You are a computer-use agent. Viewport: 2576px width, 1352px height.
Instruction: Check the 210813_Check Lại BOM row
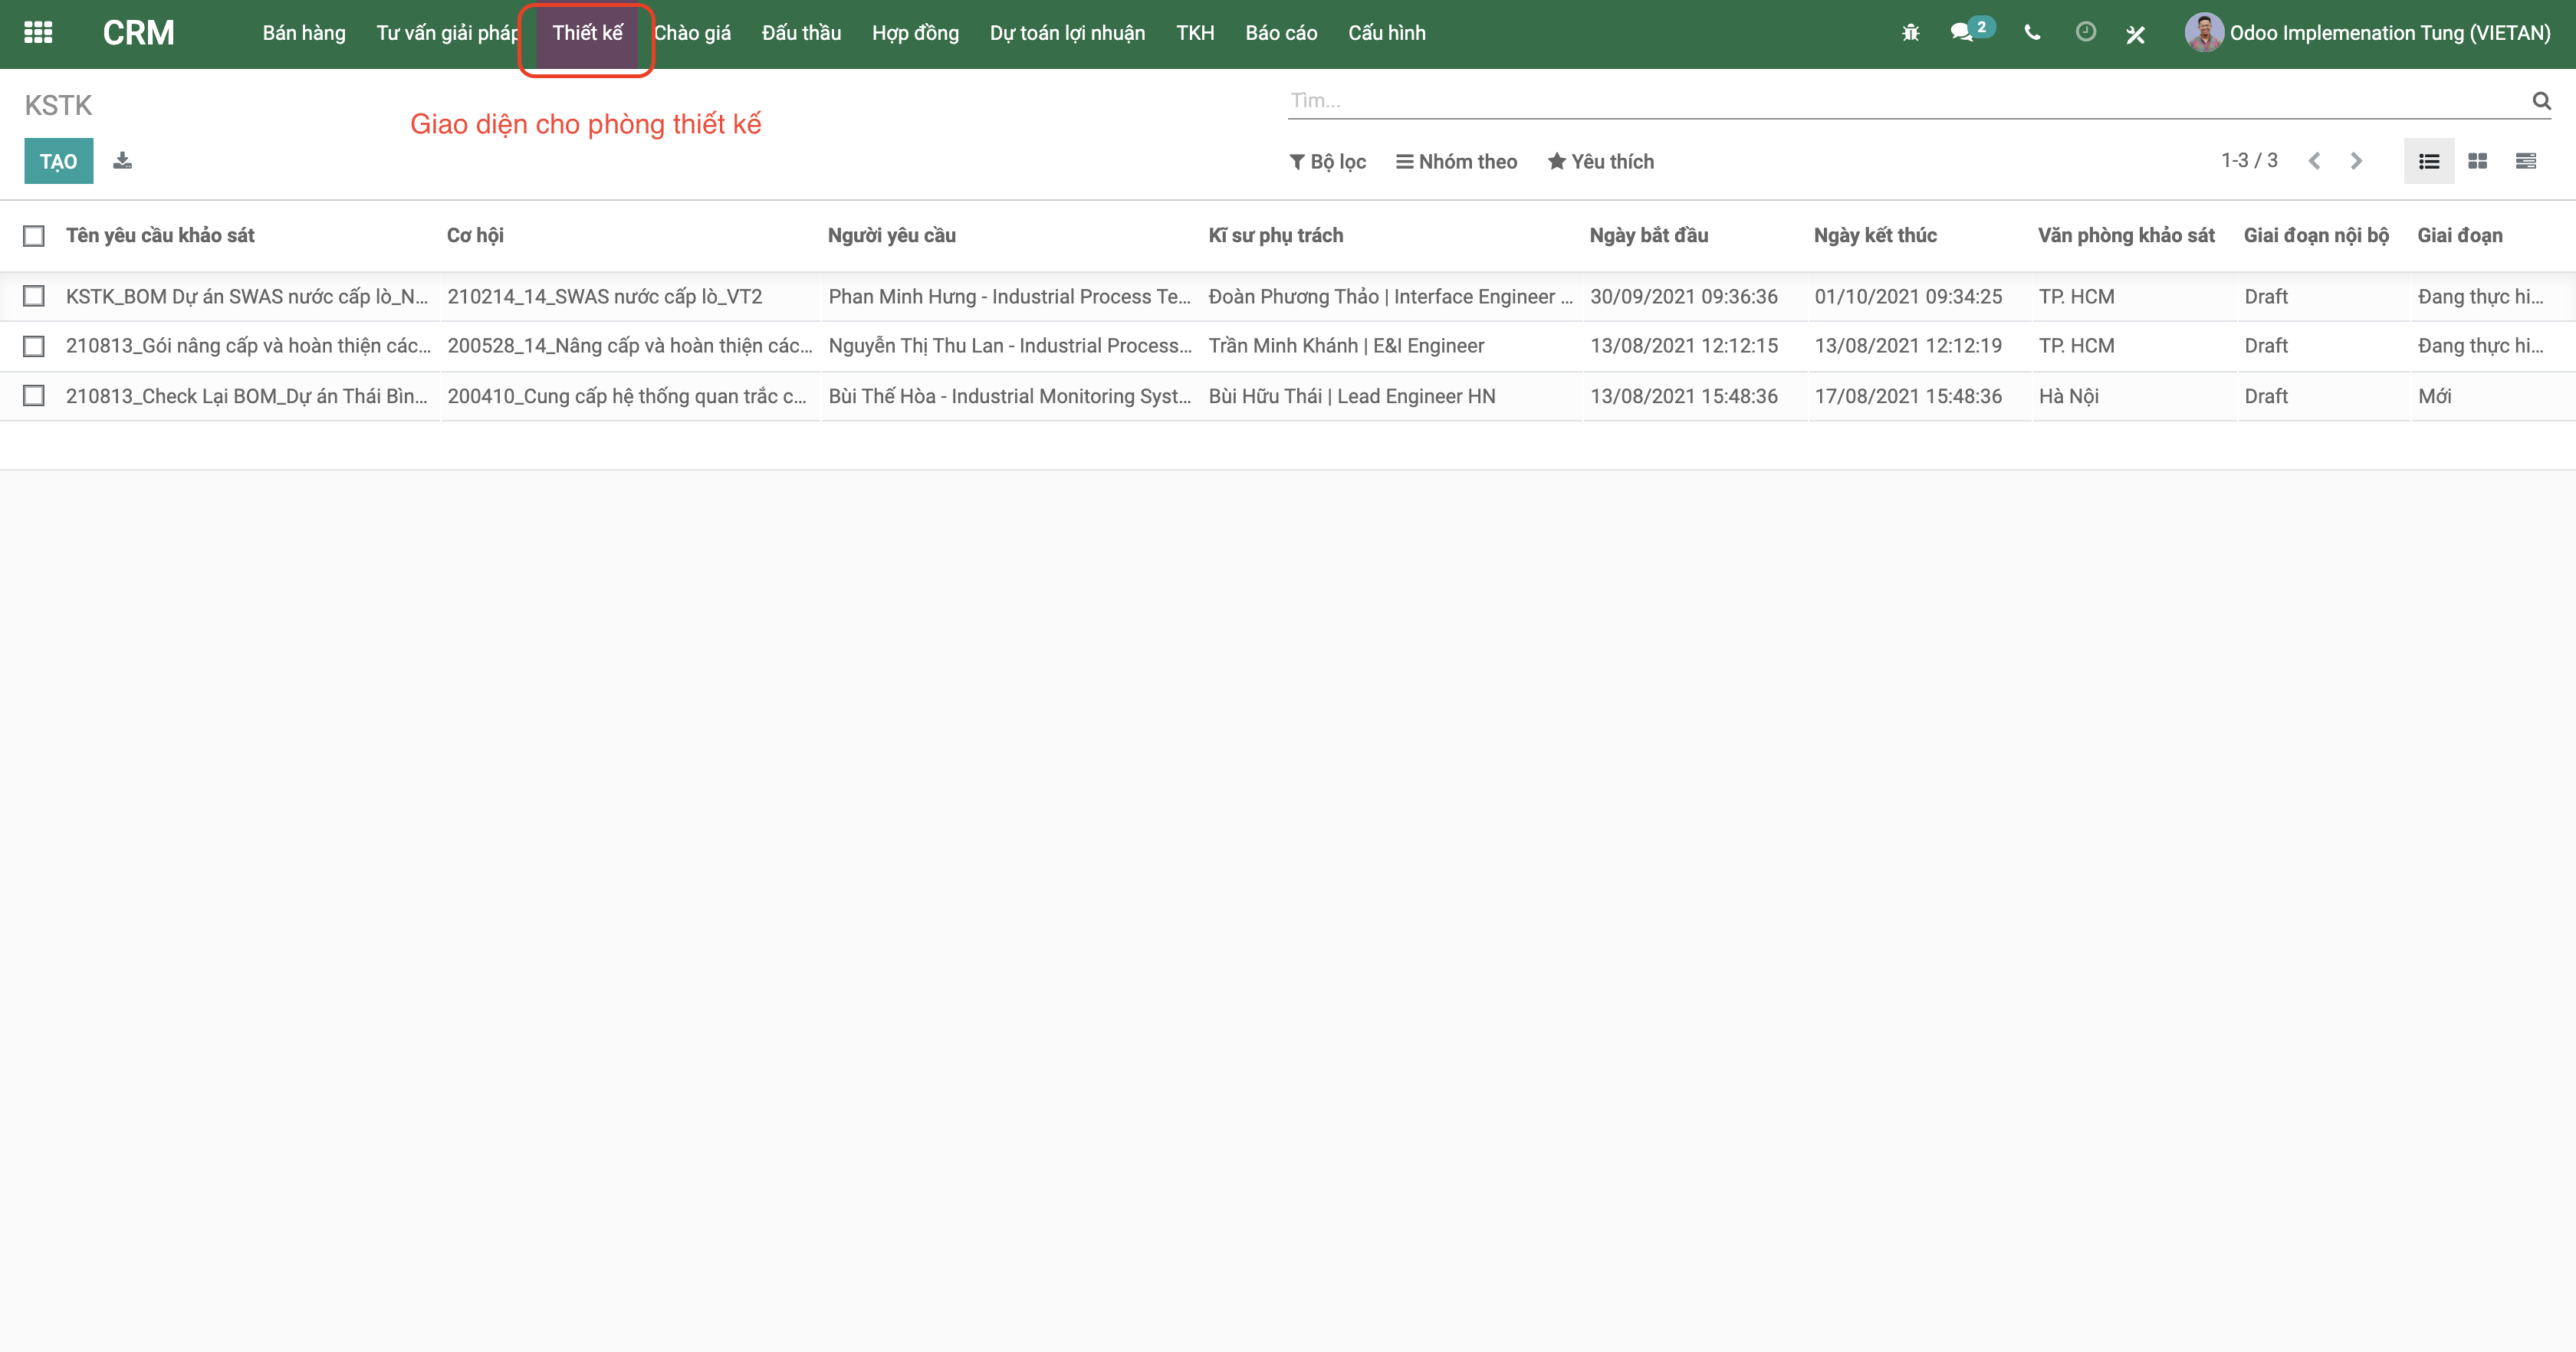pyautogui.click(x=34, y=395)
